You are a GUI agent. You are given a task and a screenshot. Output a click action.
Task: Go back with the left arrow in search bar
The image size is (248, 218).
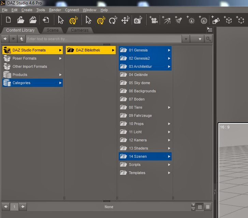tap(5, 39)
